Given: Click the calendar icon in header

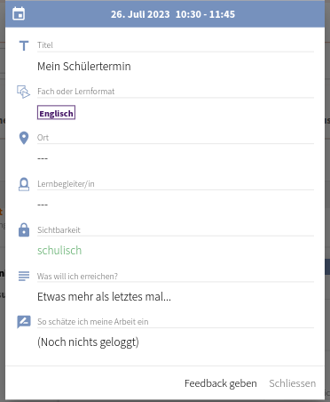Looking at the screenshot, I should (x=19, y=14).
